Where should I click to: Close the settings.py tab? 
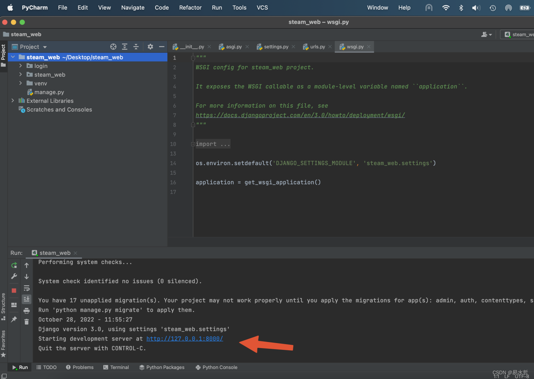(293, 47)
